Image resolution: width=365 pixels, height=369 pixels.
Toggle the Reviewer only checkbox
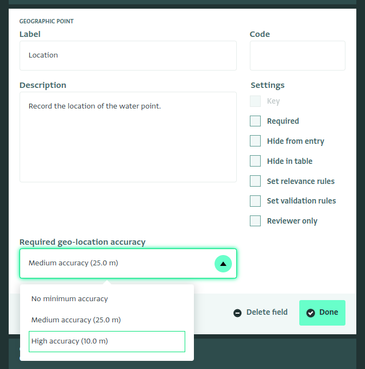point(255,221)
